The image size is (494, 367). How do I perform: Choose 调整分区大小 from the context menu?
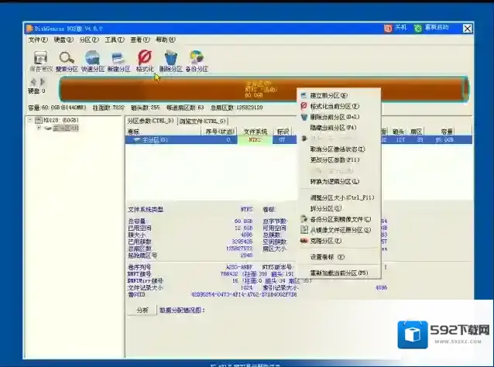pyautogui.click(x=341, y=197)
